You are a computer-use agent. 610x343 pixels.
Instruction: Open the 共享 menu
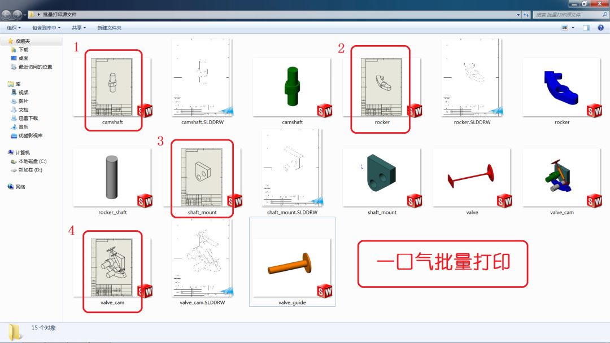click(x=79, y=28)
